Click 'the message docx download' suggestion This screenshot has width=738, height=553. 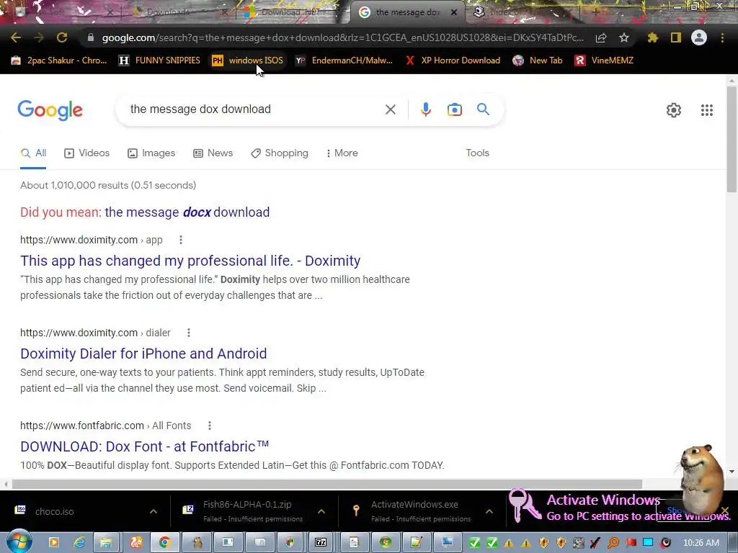(187, 212)
